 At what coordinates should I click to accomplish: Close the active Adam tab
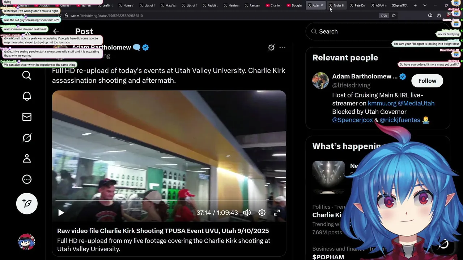(x=322, y=5)
